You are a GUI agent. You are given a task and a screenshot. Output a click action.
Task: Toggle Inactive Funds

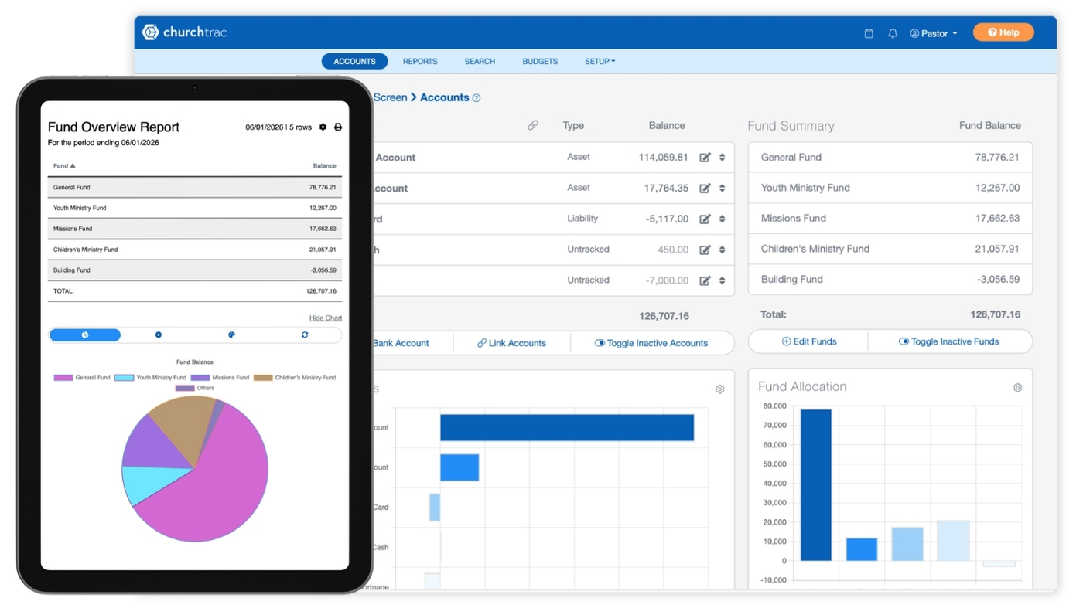tap(948, 341)
